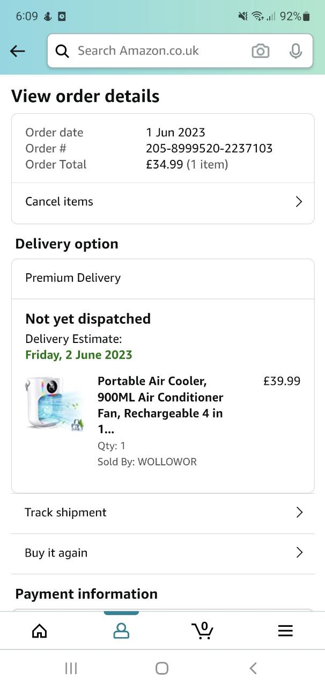The height and width of the screenshot is (687, 325).
Task: Select Cancel items option
Action: [60, 202]
